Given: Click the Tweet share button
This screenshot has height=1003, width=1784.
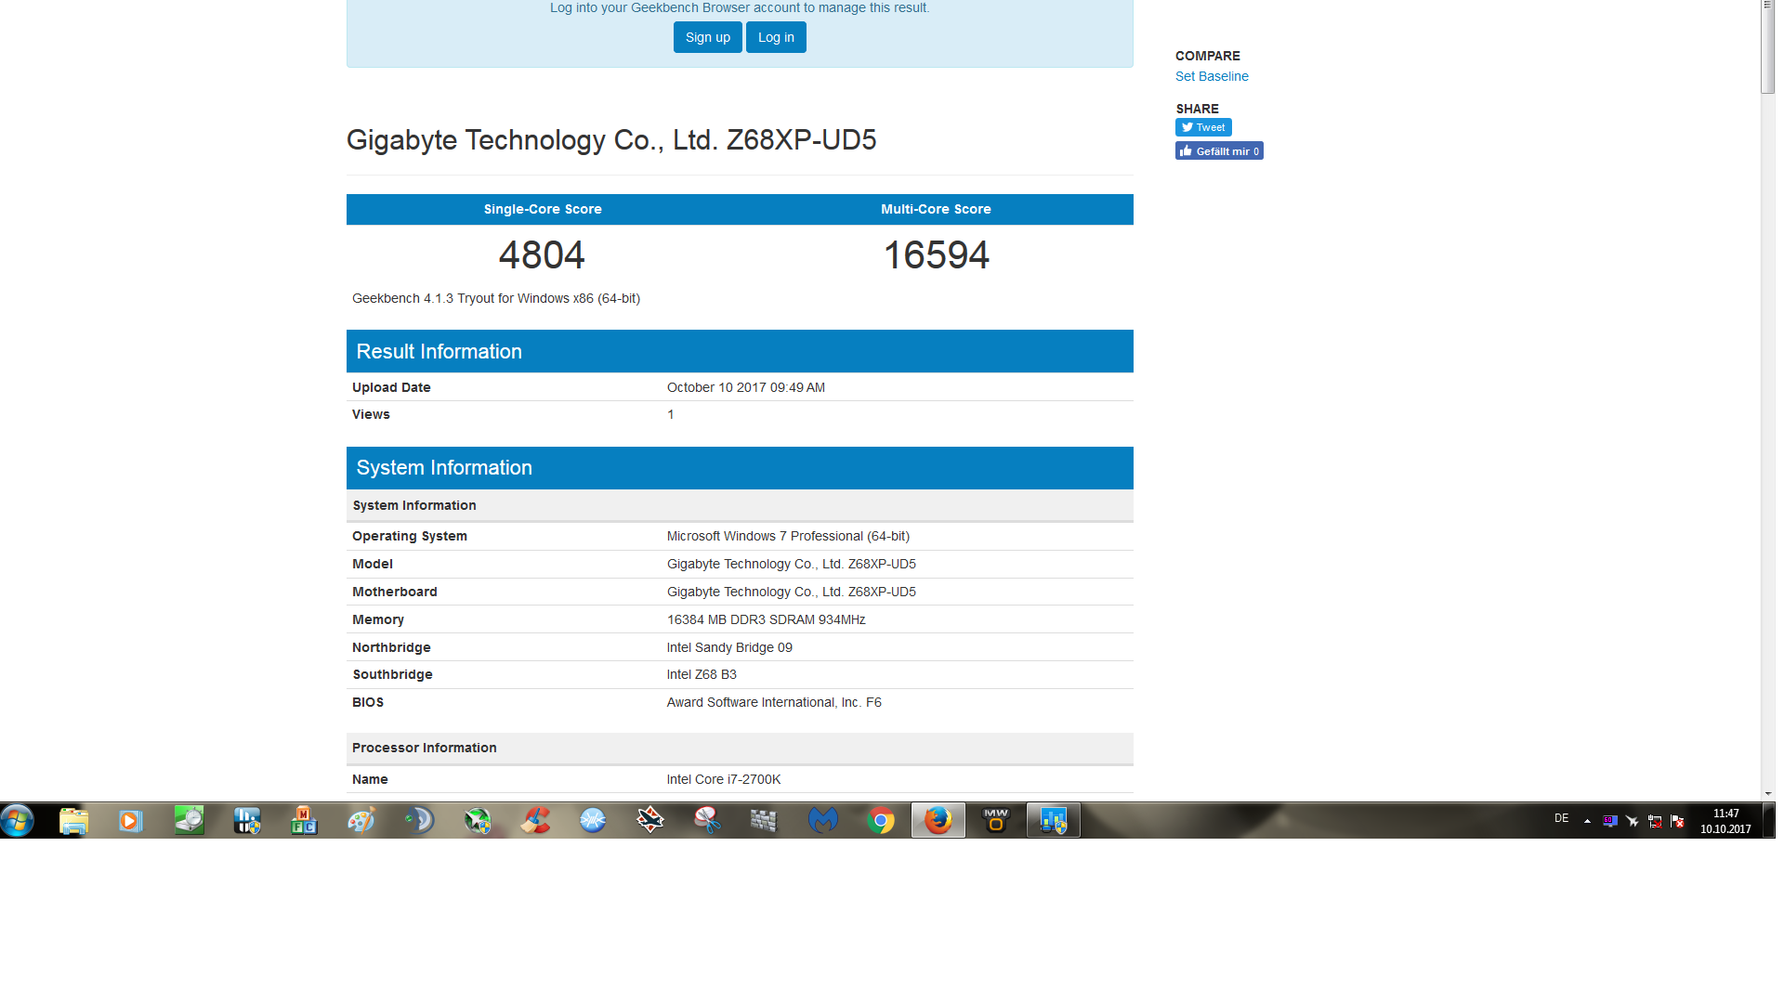Looking at the screenshot, I should click(1203, 127).
